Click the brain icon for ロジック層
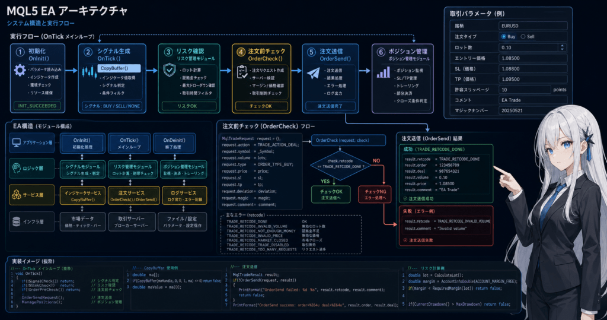607x320 pixels. pyautogui.click(x=16, y=168)
